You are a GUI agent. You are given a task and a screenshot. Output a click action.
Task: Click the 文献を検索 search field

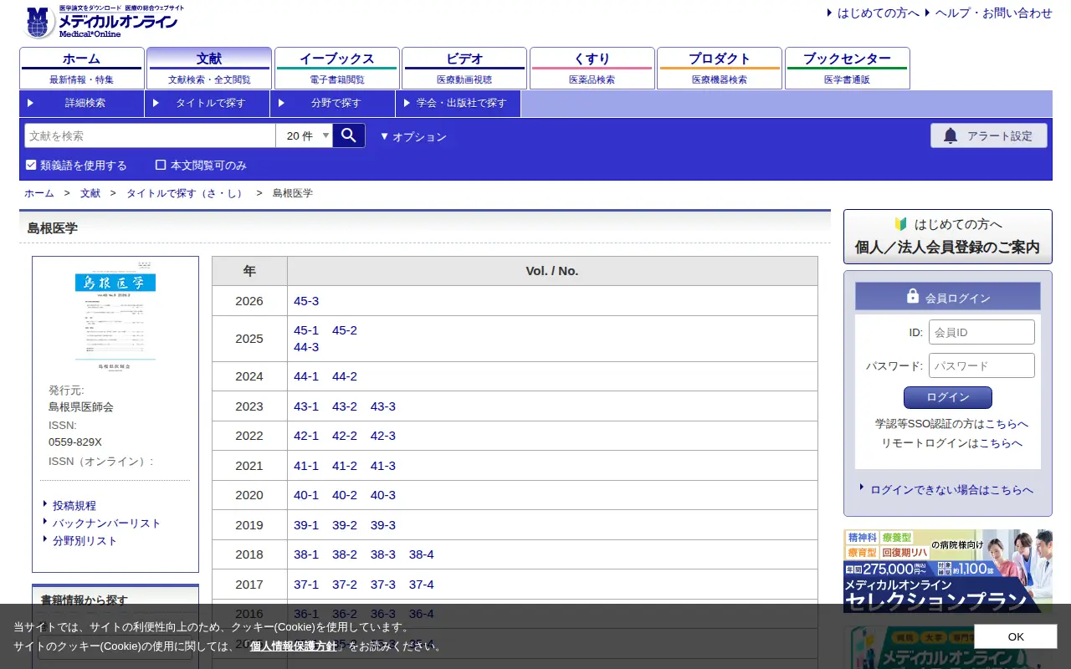[150, 135]
